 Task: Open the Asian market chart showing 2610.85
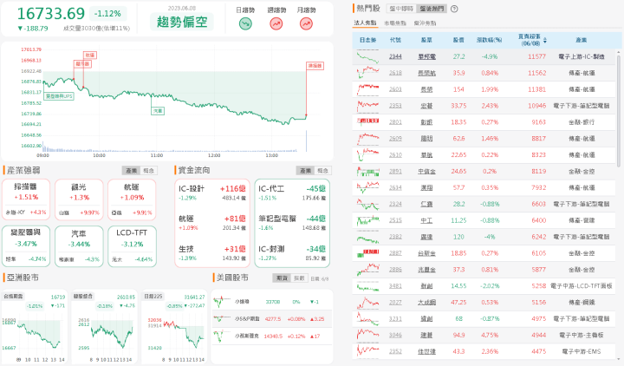point(104,327)
